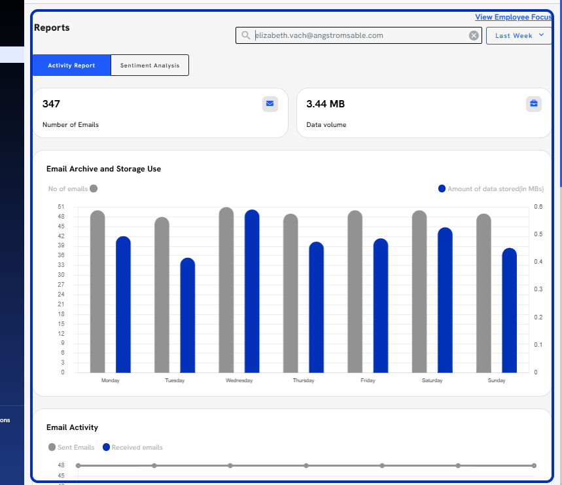Screen dimensions: 562x485
Task: Click the Number of Emails label
Action: [71, 125]
